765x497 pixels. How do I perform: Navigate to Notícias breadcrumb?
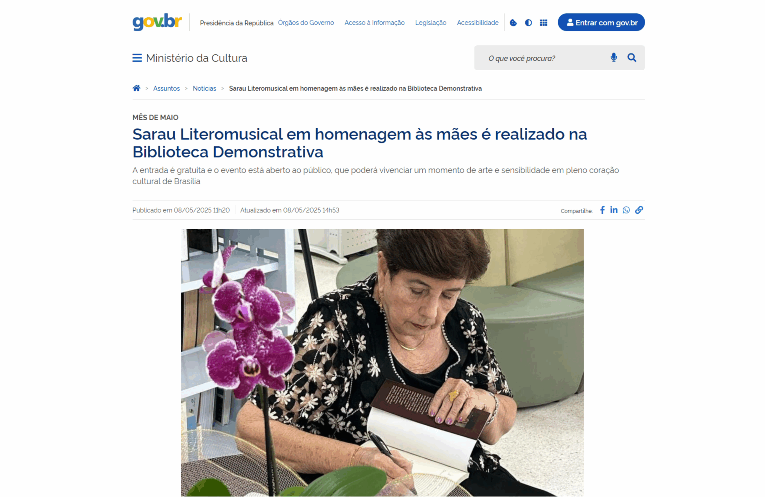(x=204, y=88)
